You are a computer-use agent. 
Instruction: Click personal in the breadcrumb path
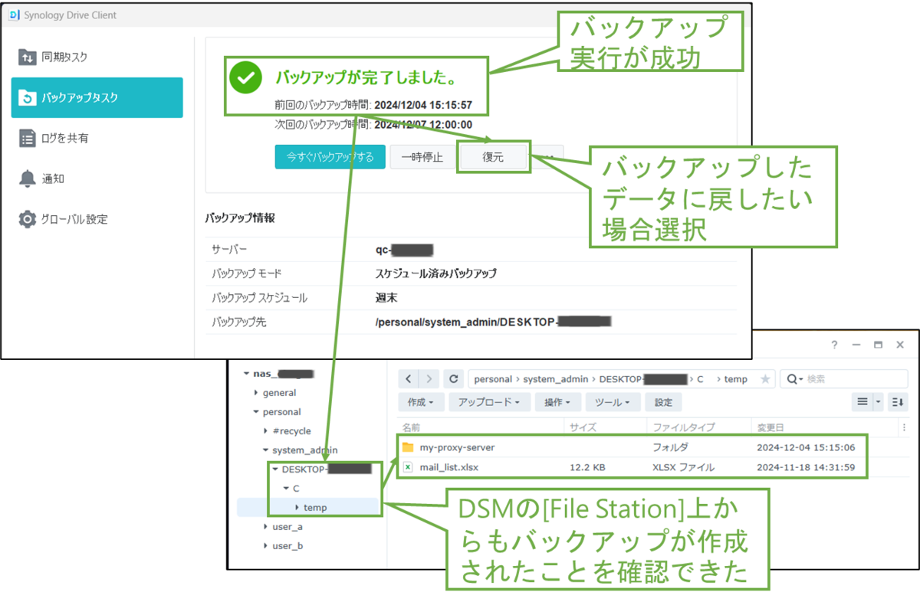pos(493,379)
